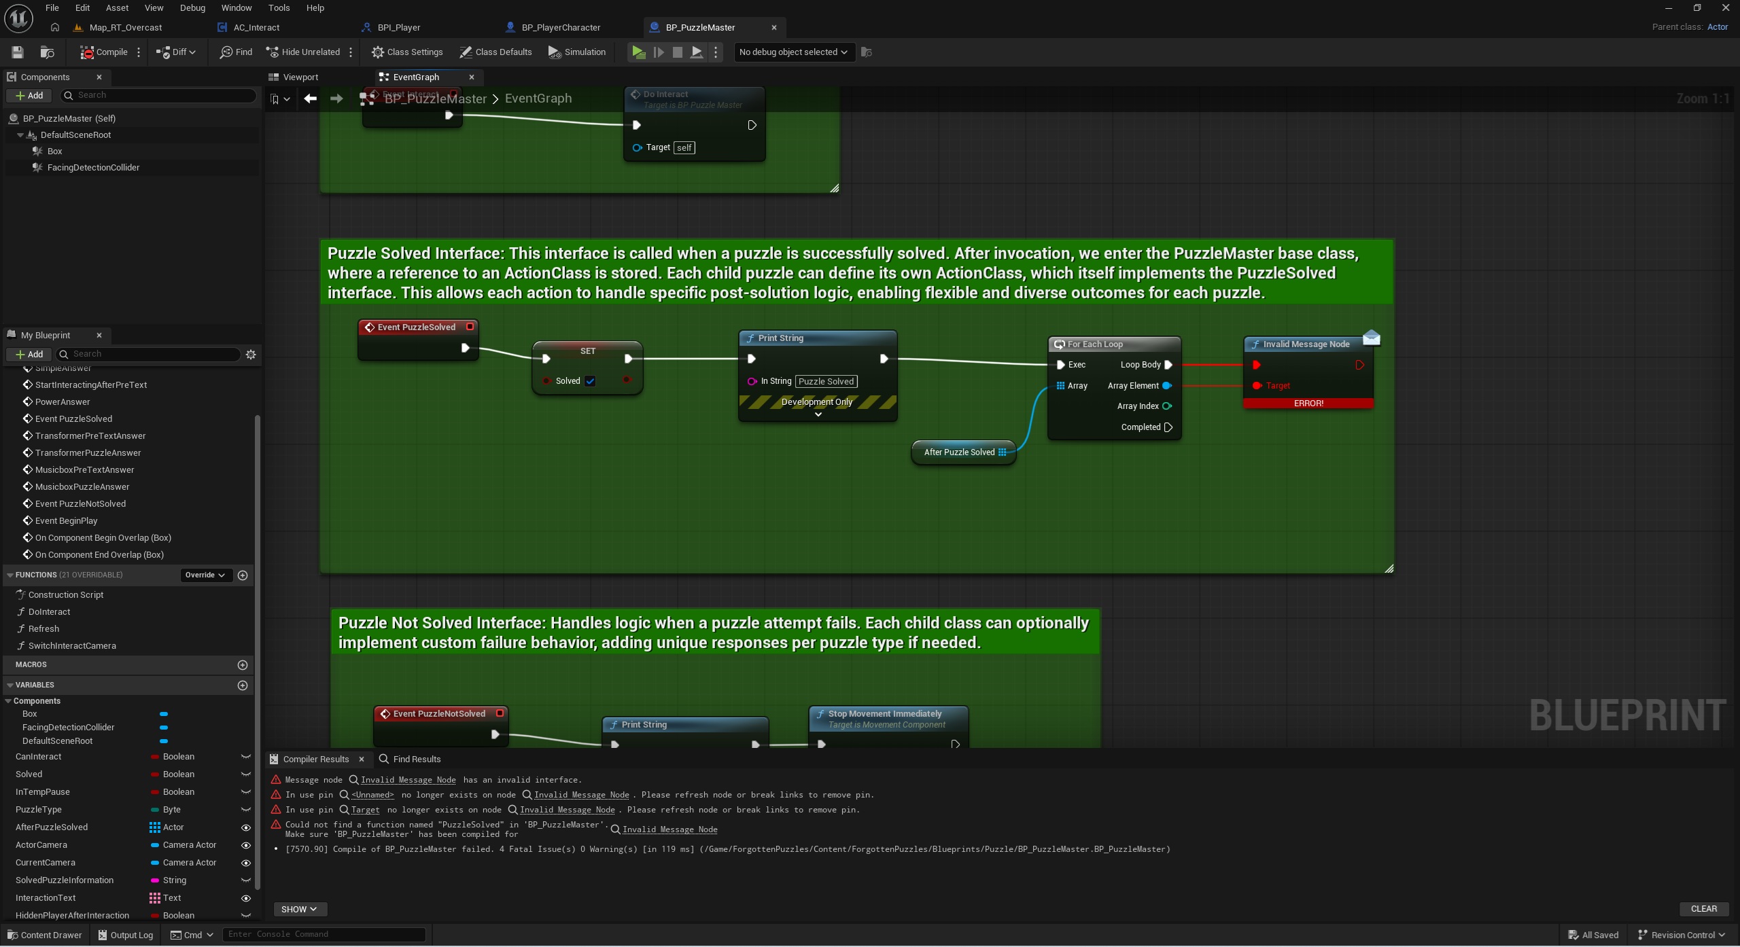Open the Debug menu
1740x947 pixels.
pos(192,8)
